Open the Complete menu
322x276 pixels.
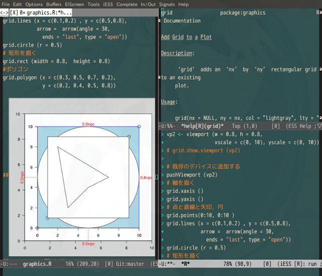127,4
